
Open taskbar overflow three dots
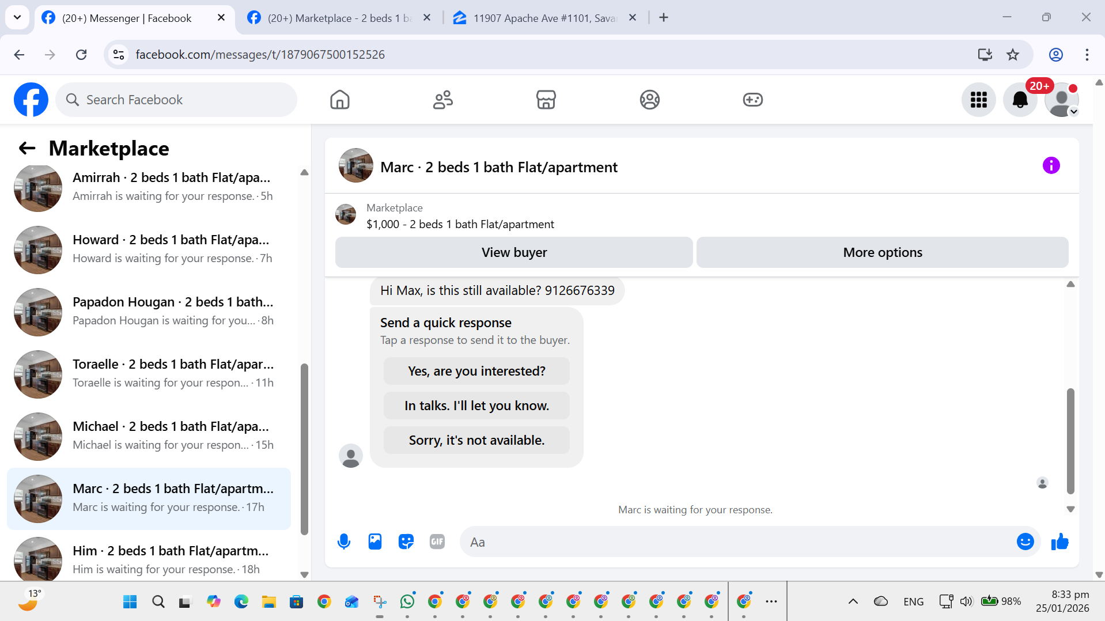[771, 602]
